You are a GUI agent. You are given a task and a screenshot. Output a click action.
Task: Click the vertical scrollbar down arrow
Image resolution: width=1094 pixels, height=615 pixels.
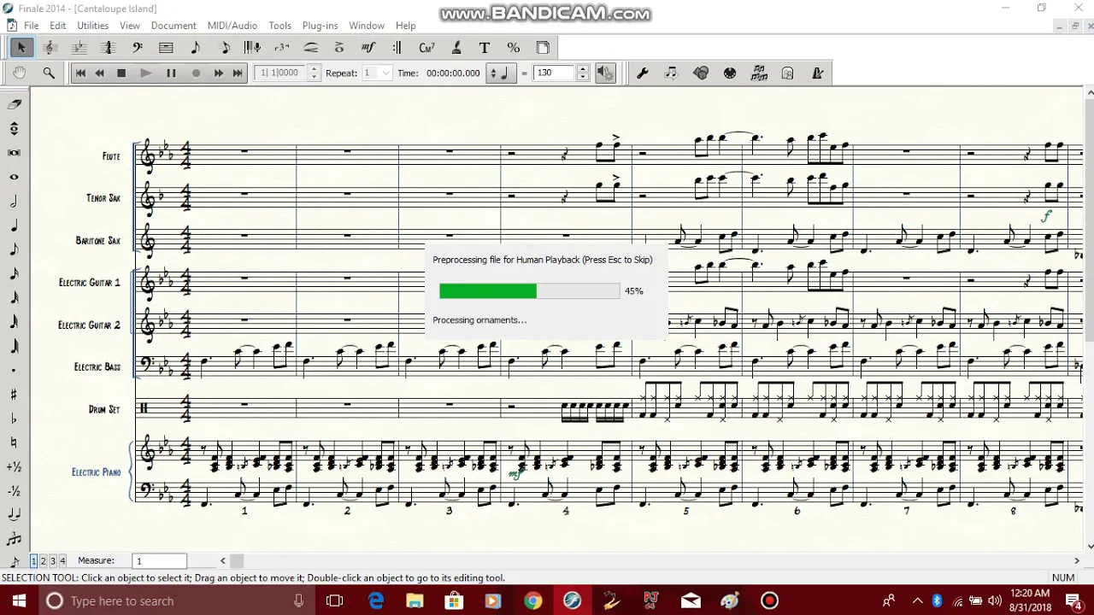1089,547
